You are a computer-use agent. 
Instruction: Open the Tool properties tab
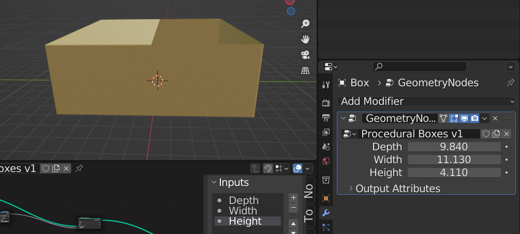(x=326, y=84)
